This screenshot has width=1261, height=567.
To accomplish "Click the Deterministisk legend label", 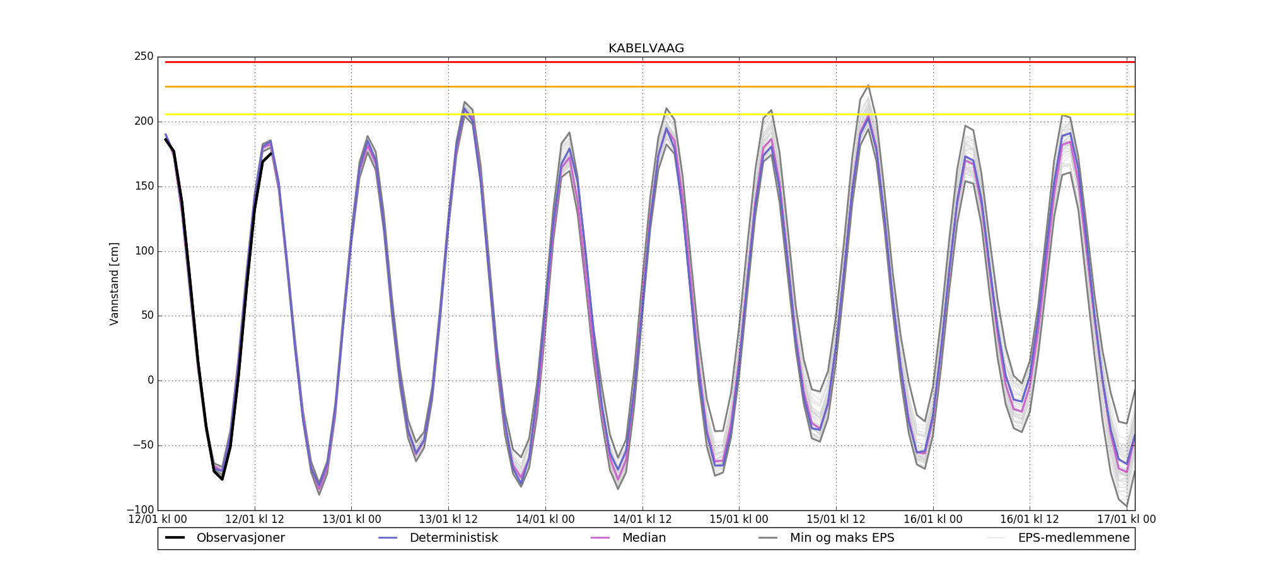I will (x=454, y=538).
